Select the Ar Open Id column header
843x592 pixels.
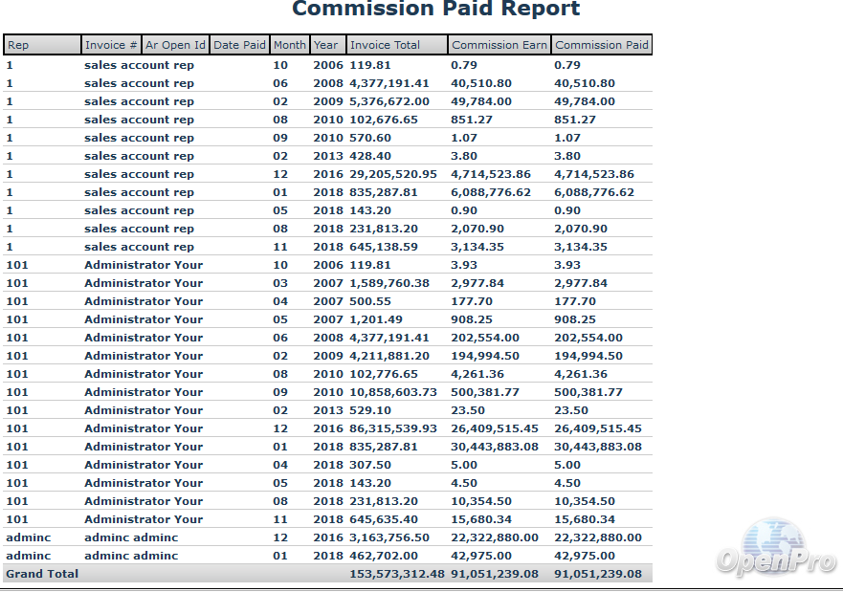coord(175,45)
